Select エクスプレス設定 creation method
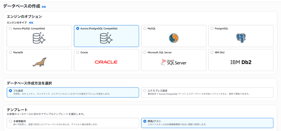The width and height of the screenshot is (281, 131). tap(145, 90)
